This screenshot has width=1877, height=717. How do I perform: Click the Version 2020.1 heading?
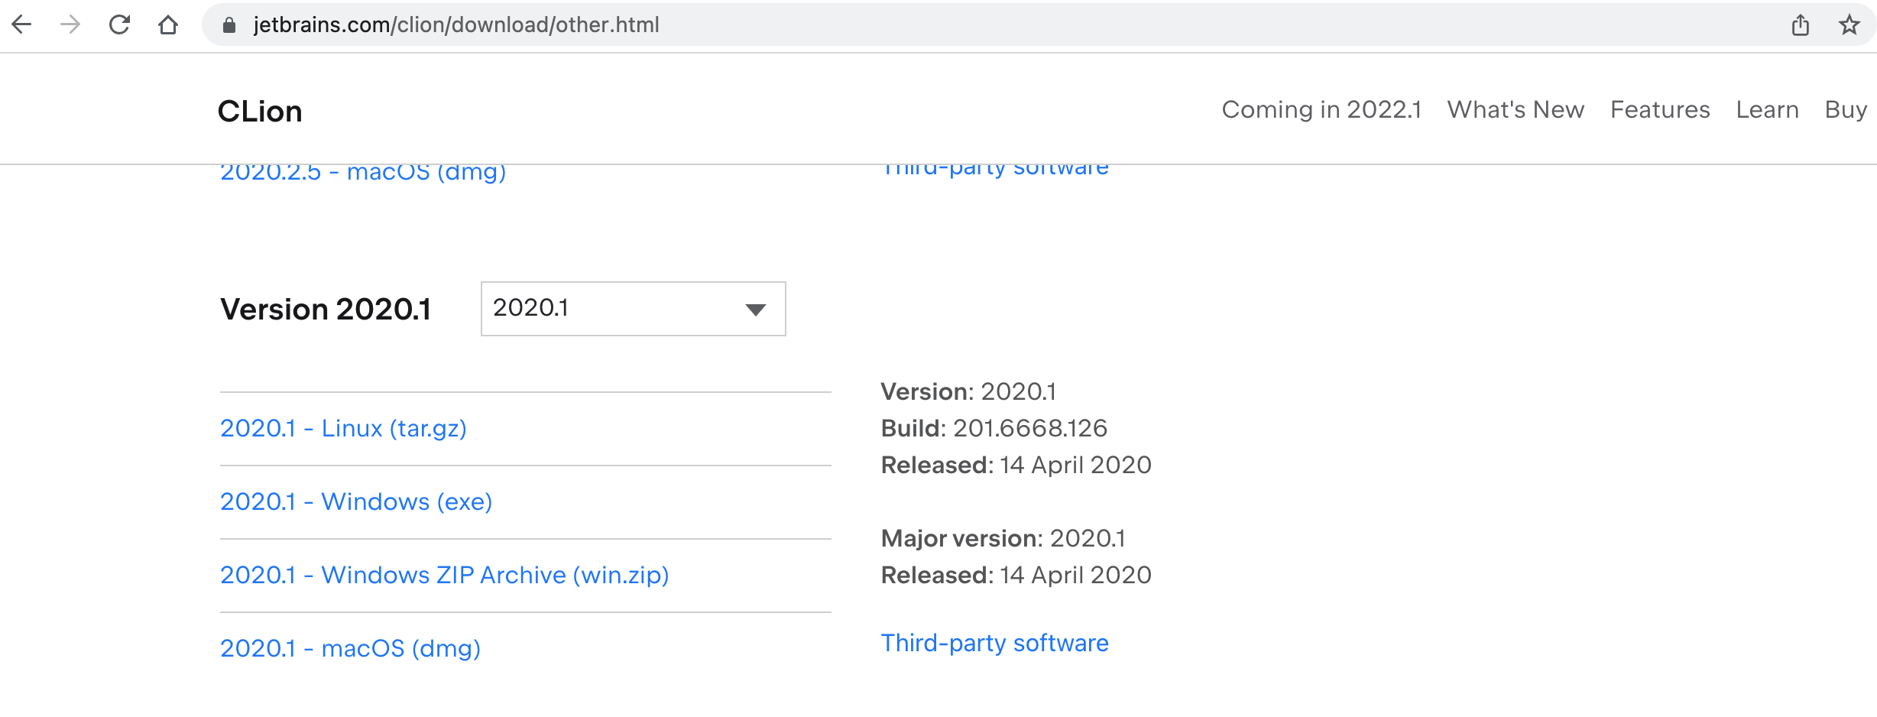[x=326, y=310]
